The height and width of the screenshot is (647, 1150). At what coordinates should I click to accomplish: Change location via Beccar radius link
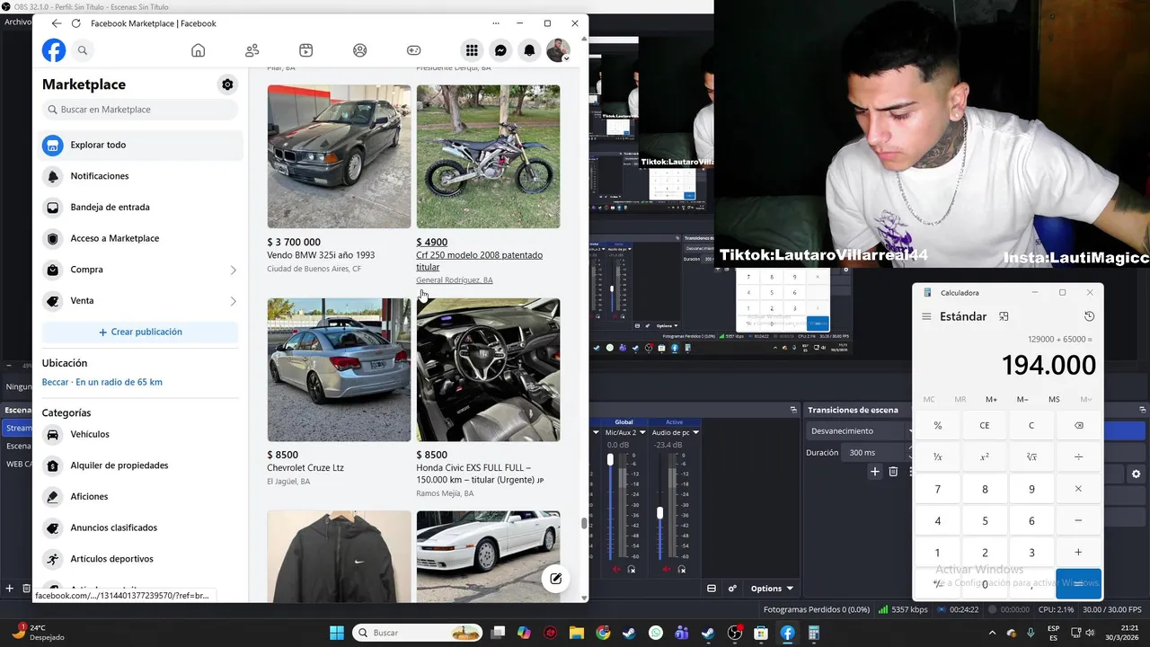[102, 382]
